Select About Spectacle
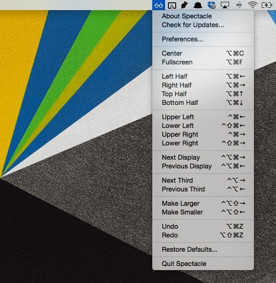Screen dimensions: 276x283 tap(203, 16)
